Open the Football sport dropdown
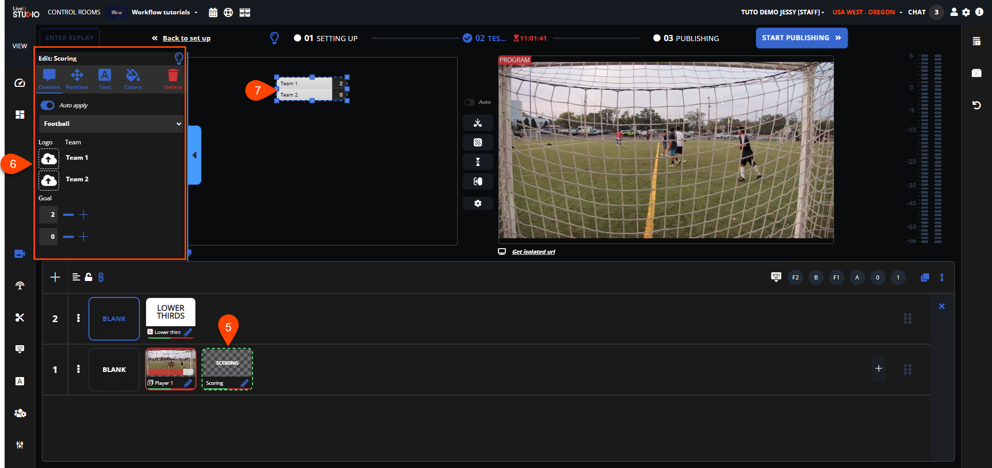This screenshot has width=992, height=468. point(111,124)
